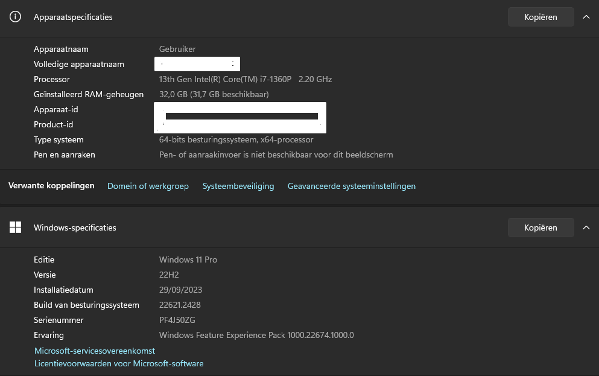
Task: Click the 'Product-id' label
Action: [x=53, y=124]
